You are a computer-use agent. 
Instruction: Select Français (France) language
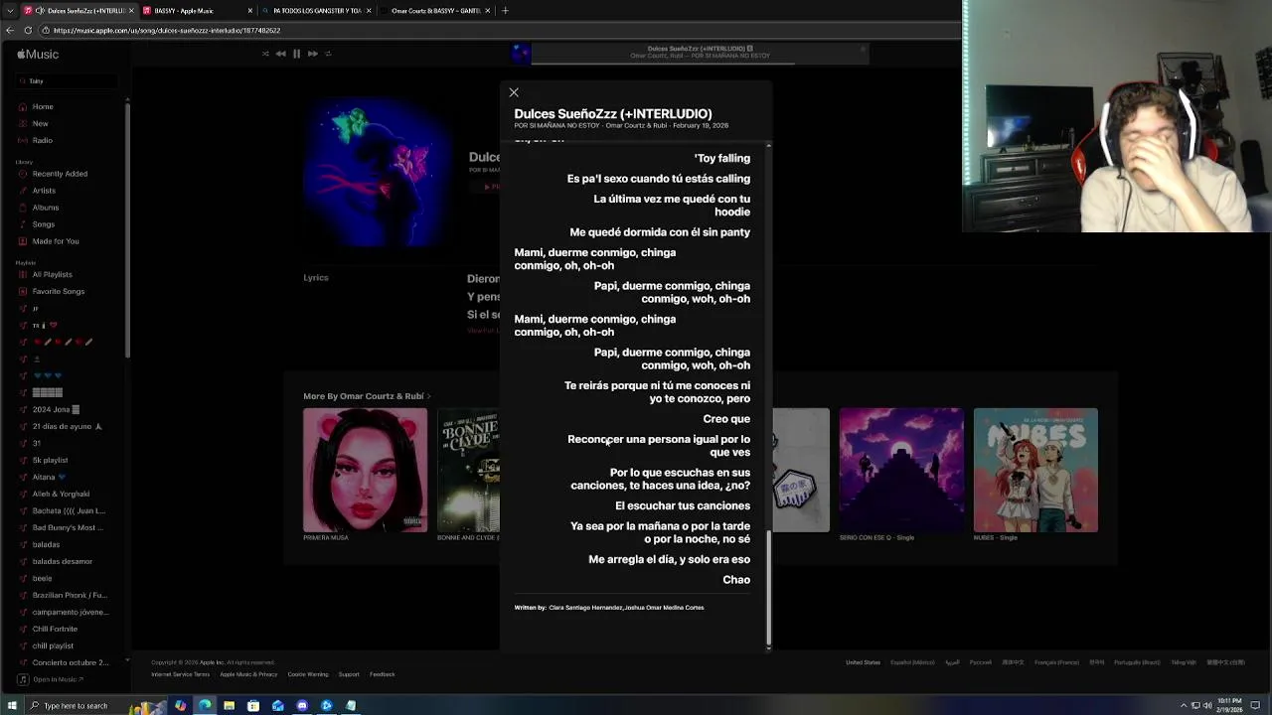pyautogui.click(x=1056, y=662)
